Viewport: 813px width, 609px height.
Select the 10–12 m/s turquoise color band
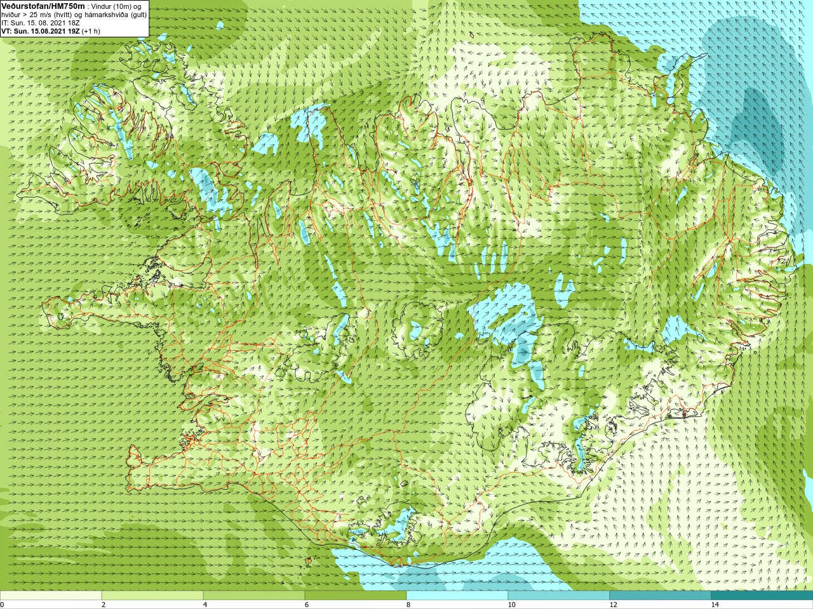click(x=559, y=596)
